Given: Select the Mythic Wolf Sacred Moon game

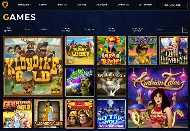Looking at the screenshot, I should click(111, 114).
